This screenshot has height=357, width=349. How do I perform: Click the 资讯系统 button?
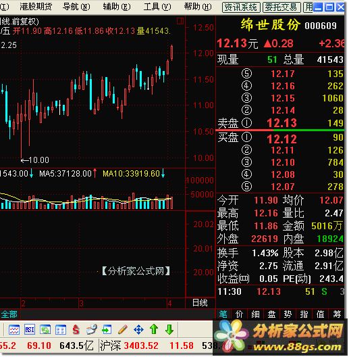(241, 7)
